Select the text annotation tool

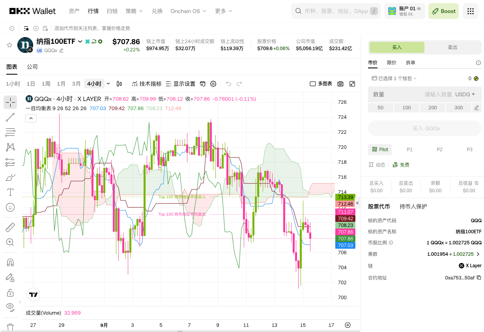10,192
